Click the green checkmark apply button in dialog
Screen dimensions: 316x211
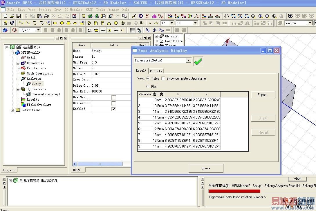tap(198, 61)
